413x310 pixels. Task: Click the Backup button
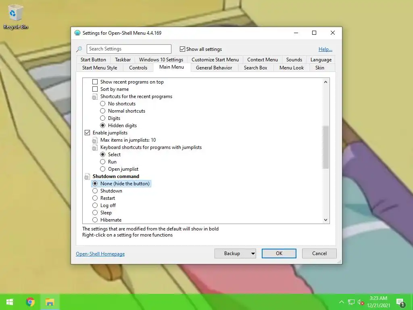click(x=232, y=253)
